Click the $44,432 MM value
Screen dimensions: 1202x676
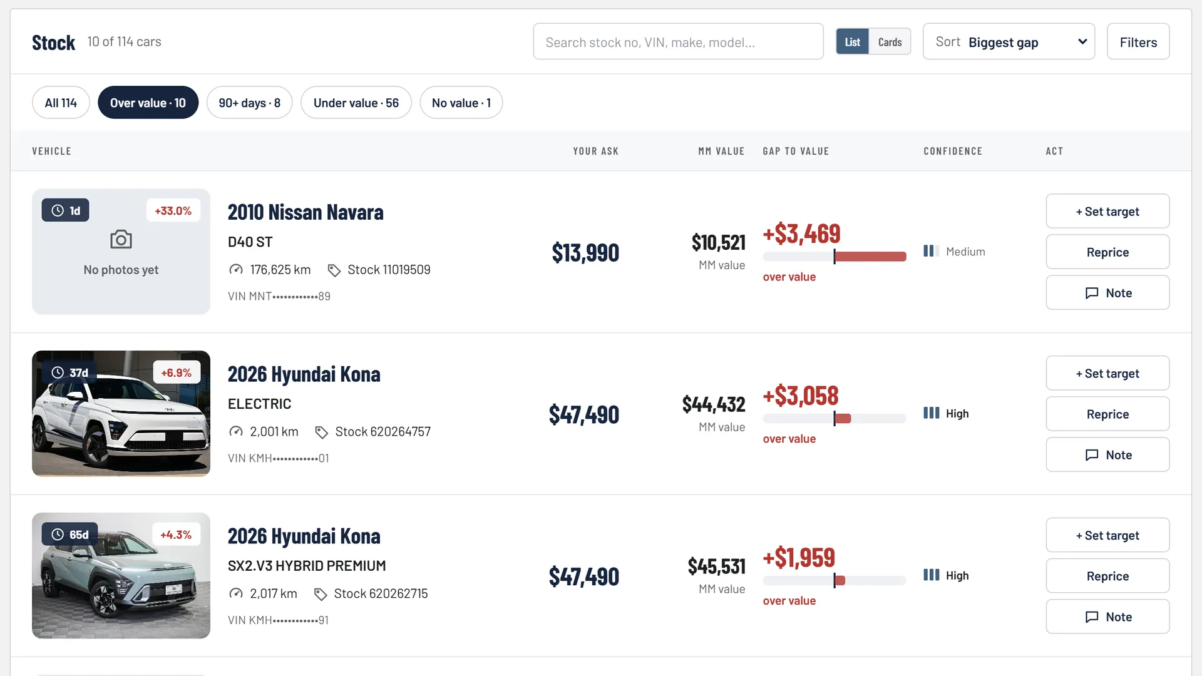[714, 404]
